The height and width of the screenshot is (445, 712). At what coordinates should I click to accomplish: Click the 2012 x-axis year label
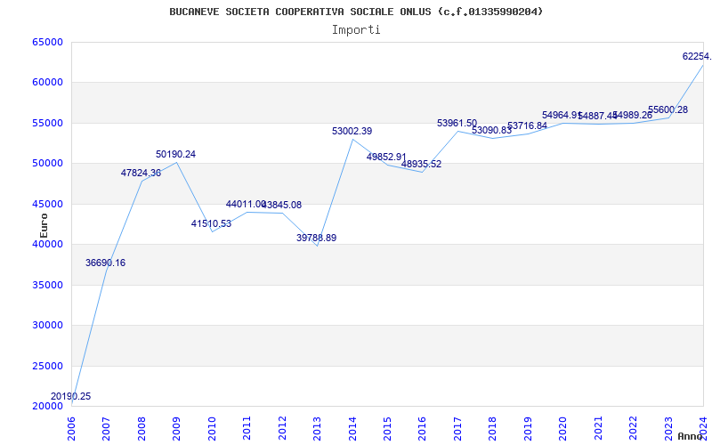(282, 428)
